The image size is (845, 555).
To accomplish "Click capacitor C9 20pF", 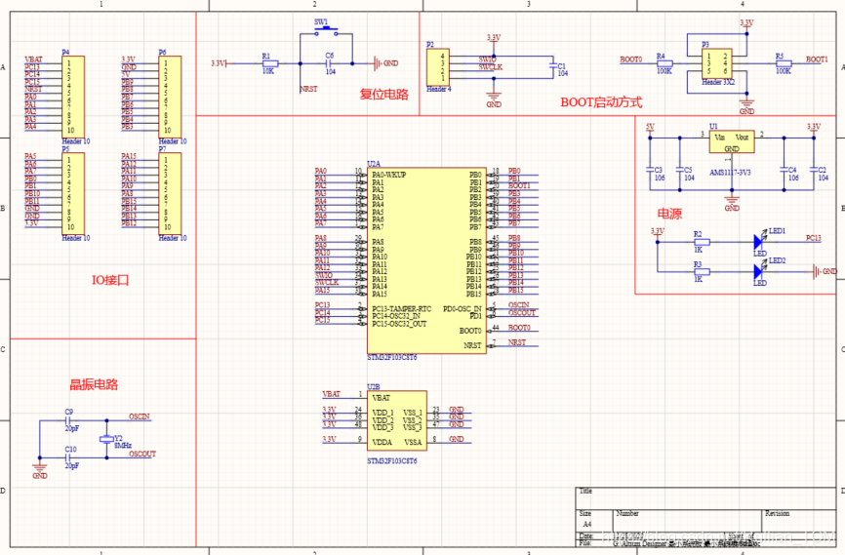I will (x=69, y=420).
